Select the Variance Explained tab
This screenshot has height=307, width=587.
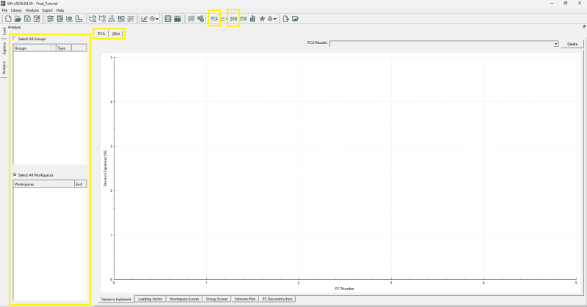point(116,299)
